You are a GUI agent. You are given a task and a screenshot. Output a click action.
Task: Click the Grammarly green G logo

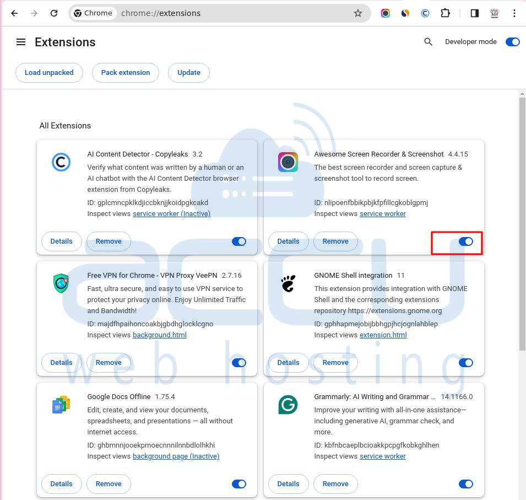coord(288,405)
